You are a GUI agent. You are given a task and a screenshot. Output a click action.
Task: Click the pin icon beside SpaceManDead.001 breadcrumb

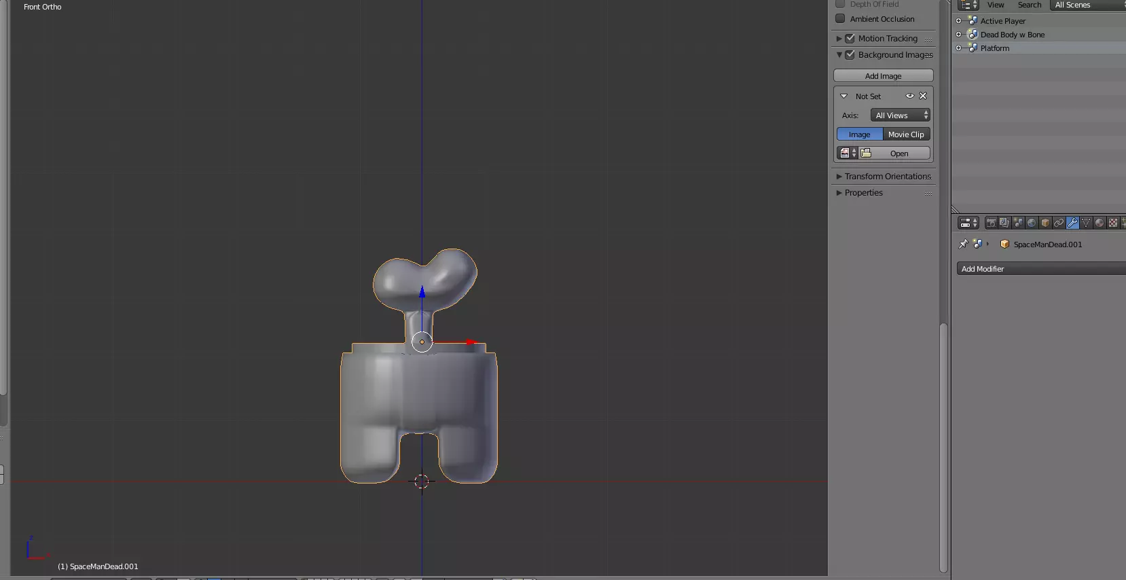[963, 244]
